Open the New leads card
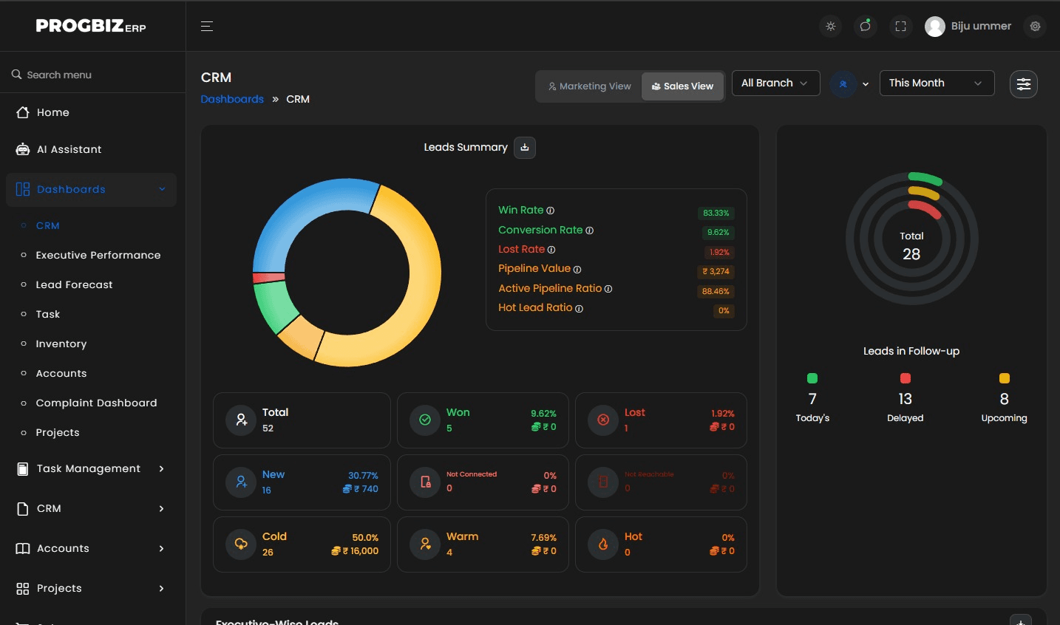1060x625 pixels. [302, 482]
